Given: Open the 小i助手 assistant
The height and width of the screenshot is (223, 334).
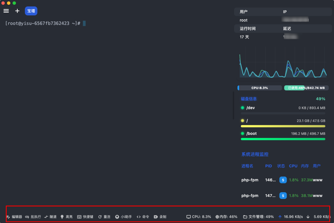Looking at the screenshot, I should point(124,217).
